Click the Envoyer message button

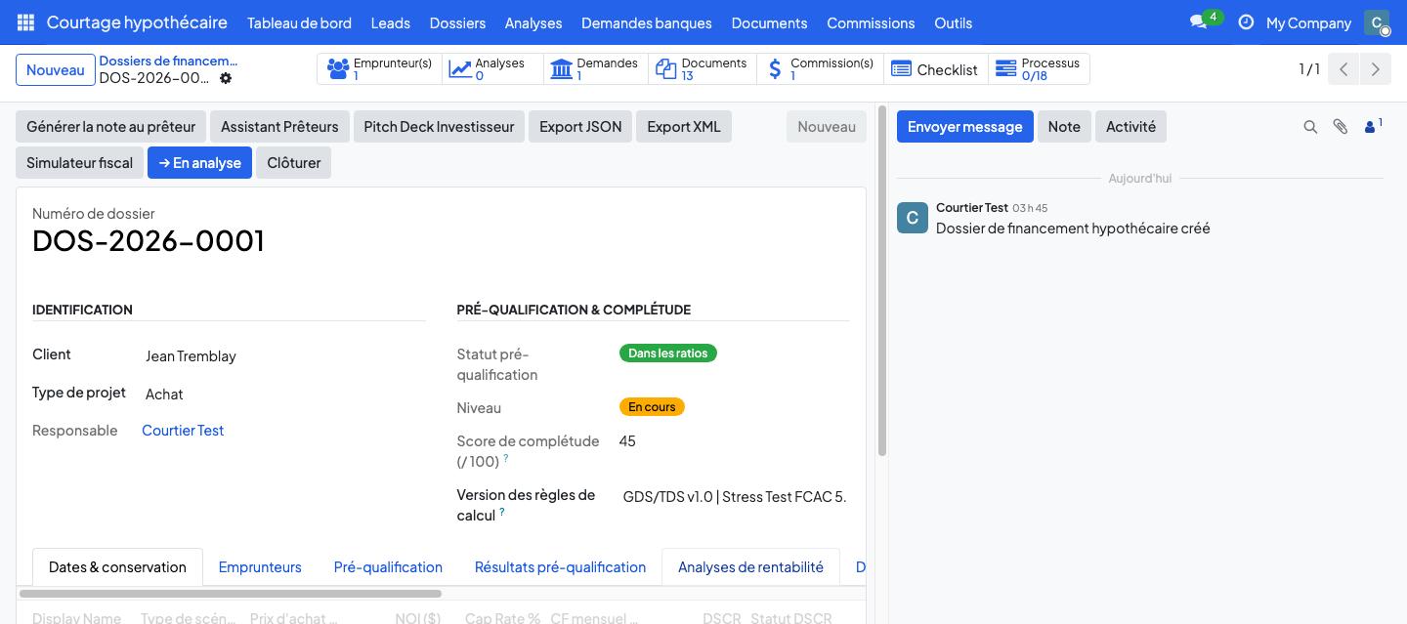point(965,127)
